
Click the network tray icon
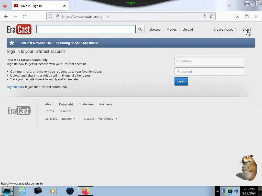(x=230, y=191)
